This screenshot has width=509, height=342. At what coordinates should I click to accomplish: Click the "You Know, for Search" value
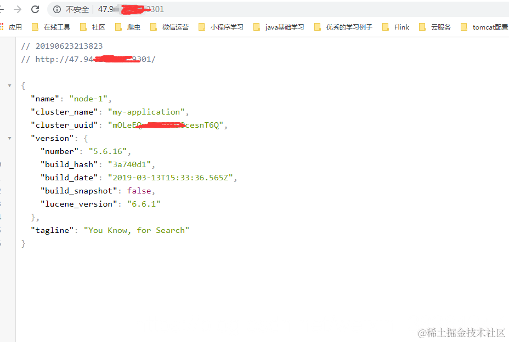[137, 230]
